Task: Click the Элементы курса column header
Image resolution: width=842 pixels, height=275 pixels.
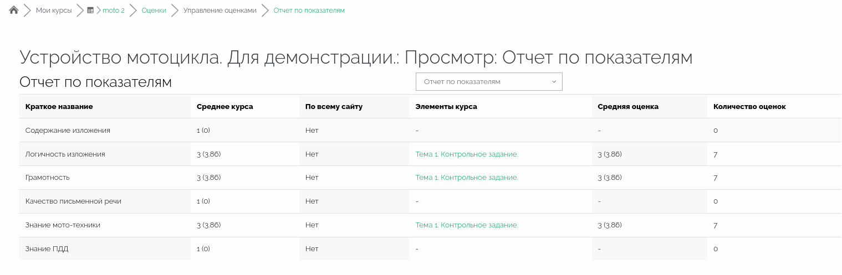Action: pyautogui.click(x=446, y=107)
